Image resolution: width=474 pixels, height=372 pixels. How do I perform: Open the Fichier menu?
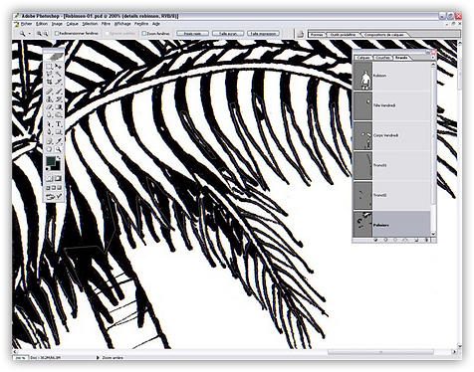pyautogui.click(x=26, y=24)
